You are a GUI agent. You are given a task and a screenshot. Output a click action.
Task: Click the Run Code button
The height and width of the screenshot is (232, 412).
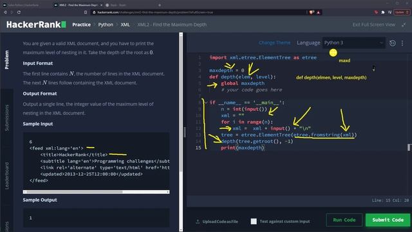pos(344,220)
